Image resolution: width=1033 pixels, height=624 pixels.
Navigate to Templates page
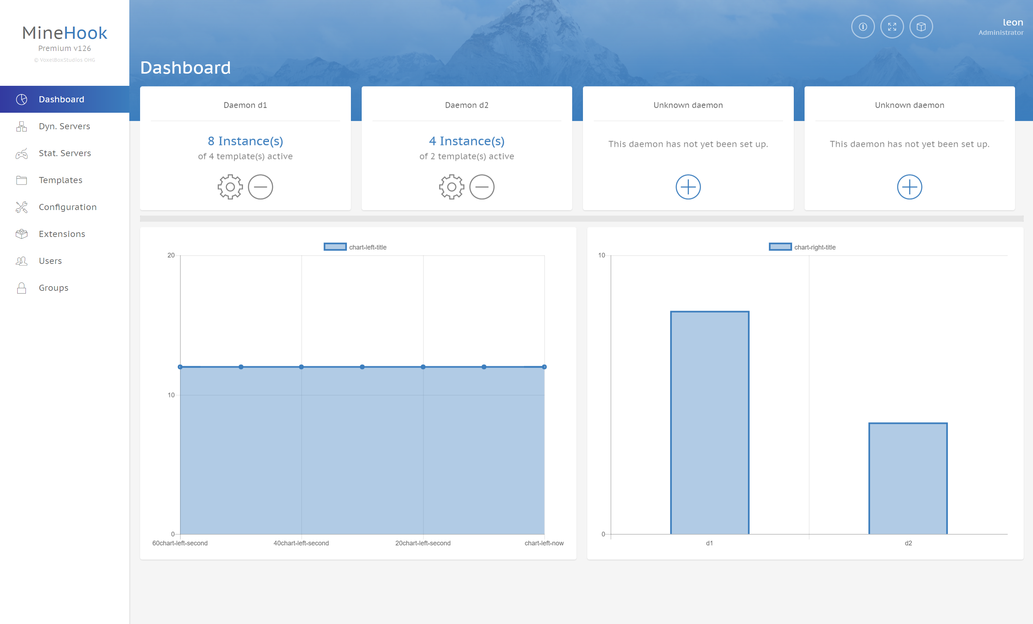(60, 180)
